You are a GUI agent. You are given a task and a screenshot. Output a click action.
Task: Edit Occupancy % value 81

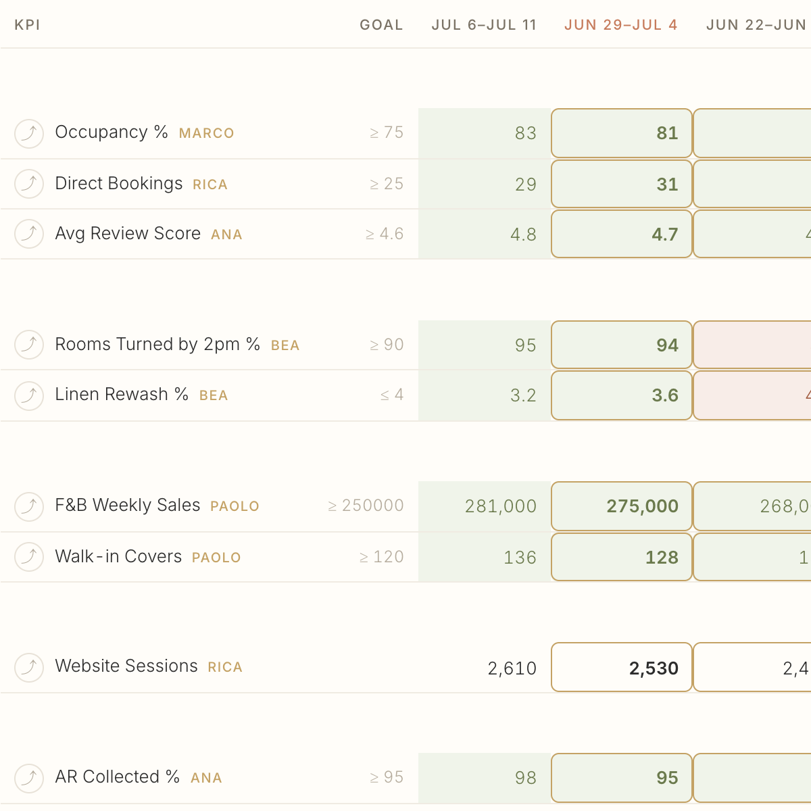click(622, 133)
